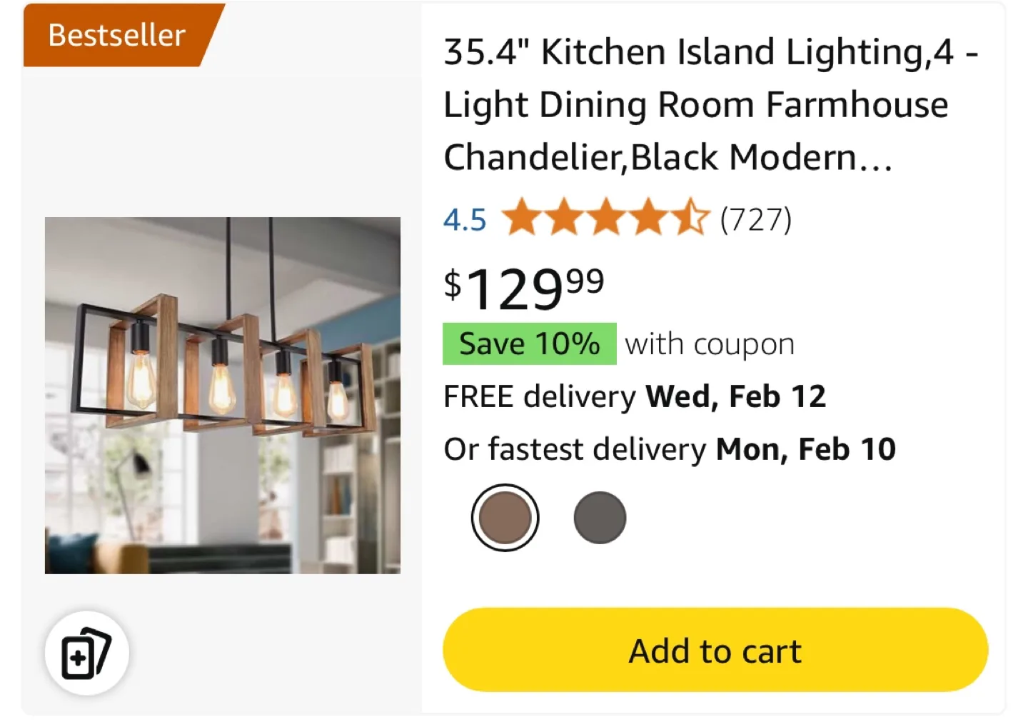1028x727 pixels.
Task: Open the review count (727) details
Action: point(755,219)
